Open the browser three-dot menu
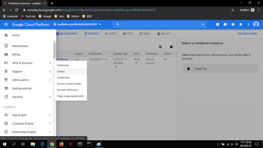263x148 pixels. tap(259, 10)
